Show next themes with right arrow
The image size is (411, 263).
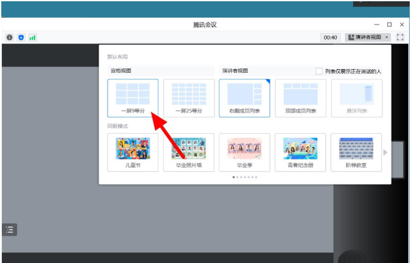point(385,153)
